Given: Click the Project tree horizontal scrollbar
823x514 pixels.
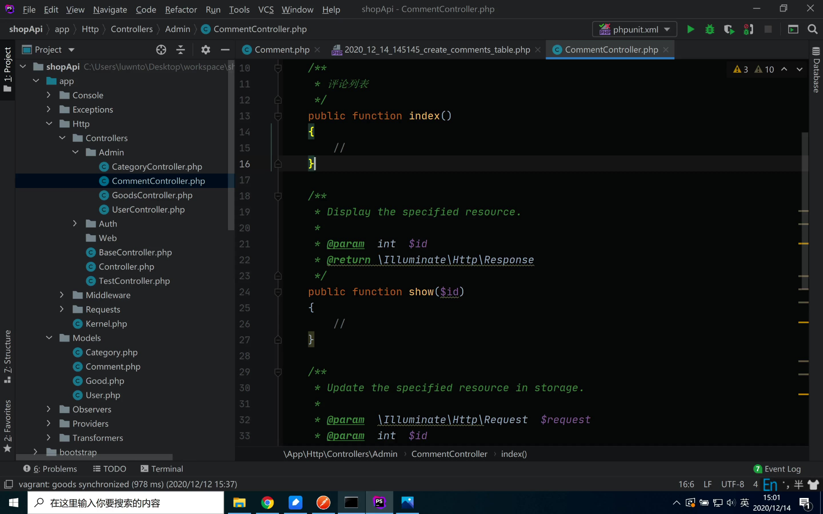Looking at the screenshot, I should [x=94, y=457].
